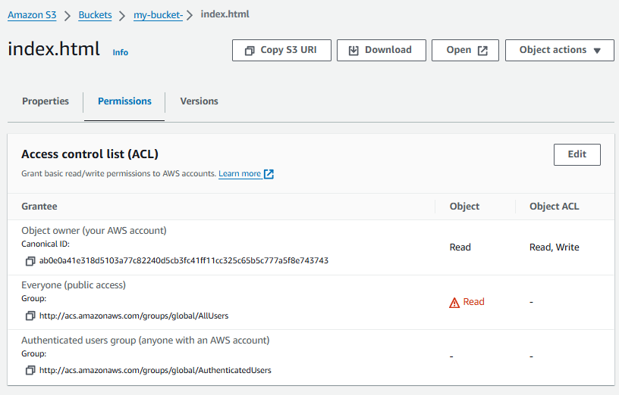Expand the Object actions dropdown

[x=559, y=50]
